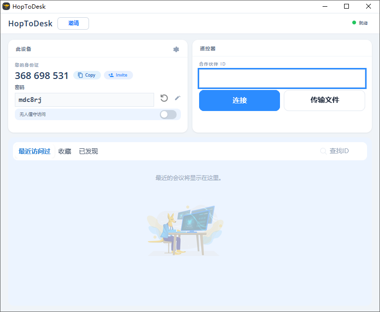Click the 传输文件 button
The width and height of the screenshot is (380, 312).
[x=324, y=100]
